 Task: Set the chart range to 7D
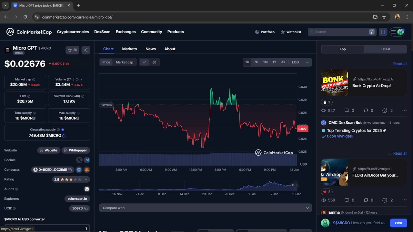pyautogui.click(x=256, y=62)
